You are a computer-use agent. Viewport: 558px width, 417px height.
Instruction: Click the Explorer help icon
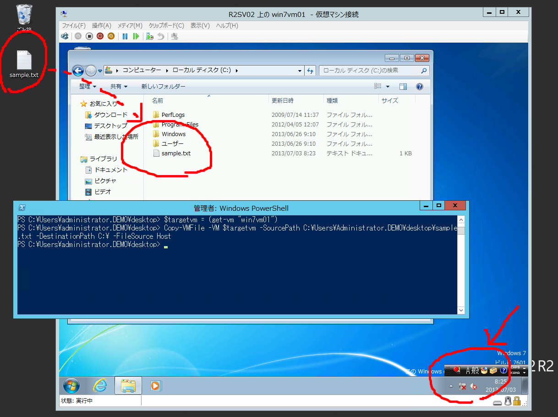click(x=419, y=86)
